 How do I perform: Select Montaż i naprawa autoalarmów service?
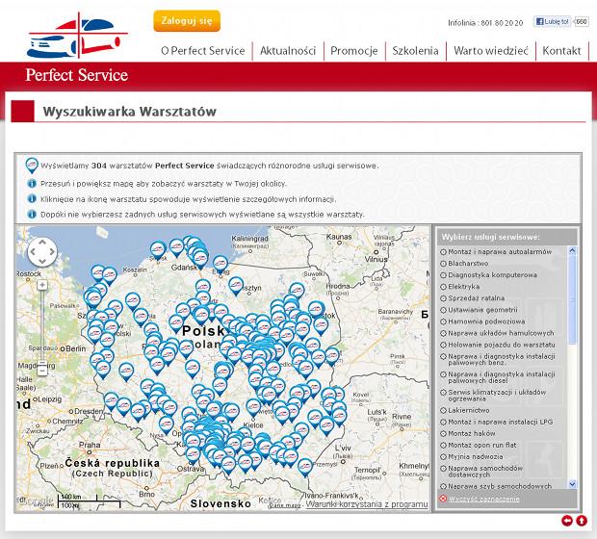pyautogui.click(x=496, y=251)
